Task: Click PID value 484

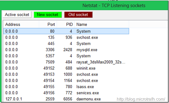Action: click(x=69, y=62)
